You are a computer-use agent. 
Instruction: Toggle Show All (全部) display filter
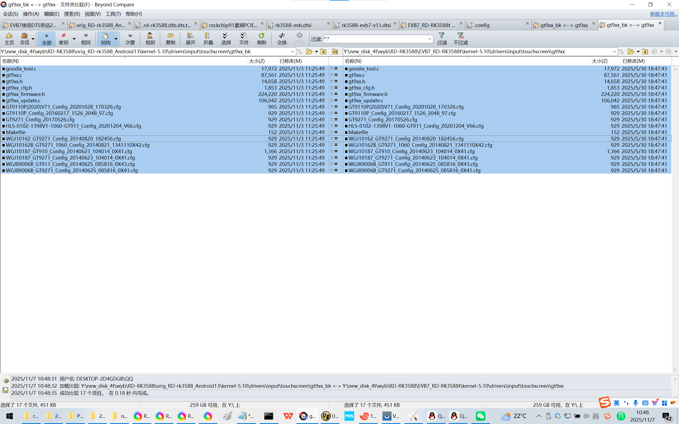coord(47,38)
